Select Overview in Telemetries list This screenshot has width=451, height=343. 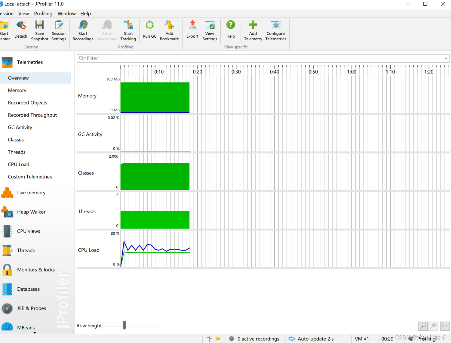pyautogui.click(x=35, y=78)
